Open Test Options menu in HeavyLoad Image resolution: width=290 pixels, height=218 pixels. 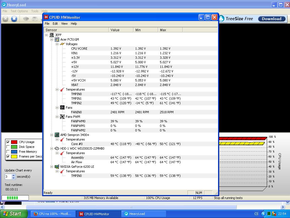coord(19,11)
